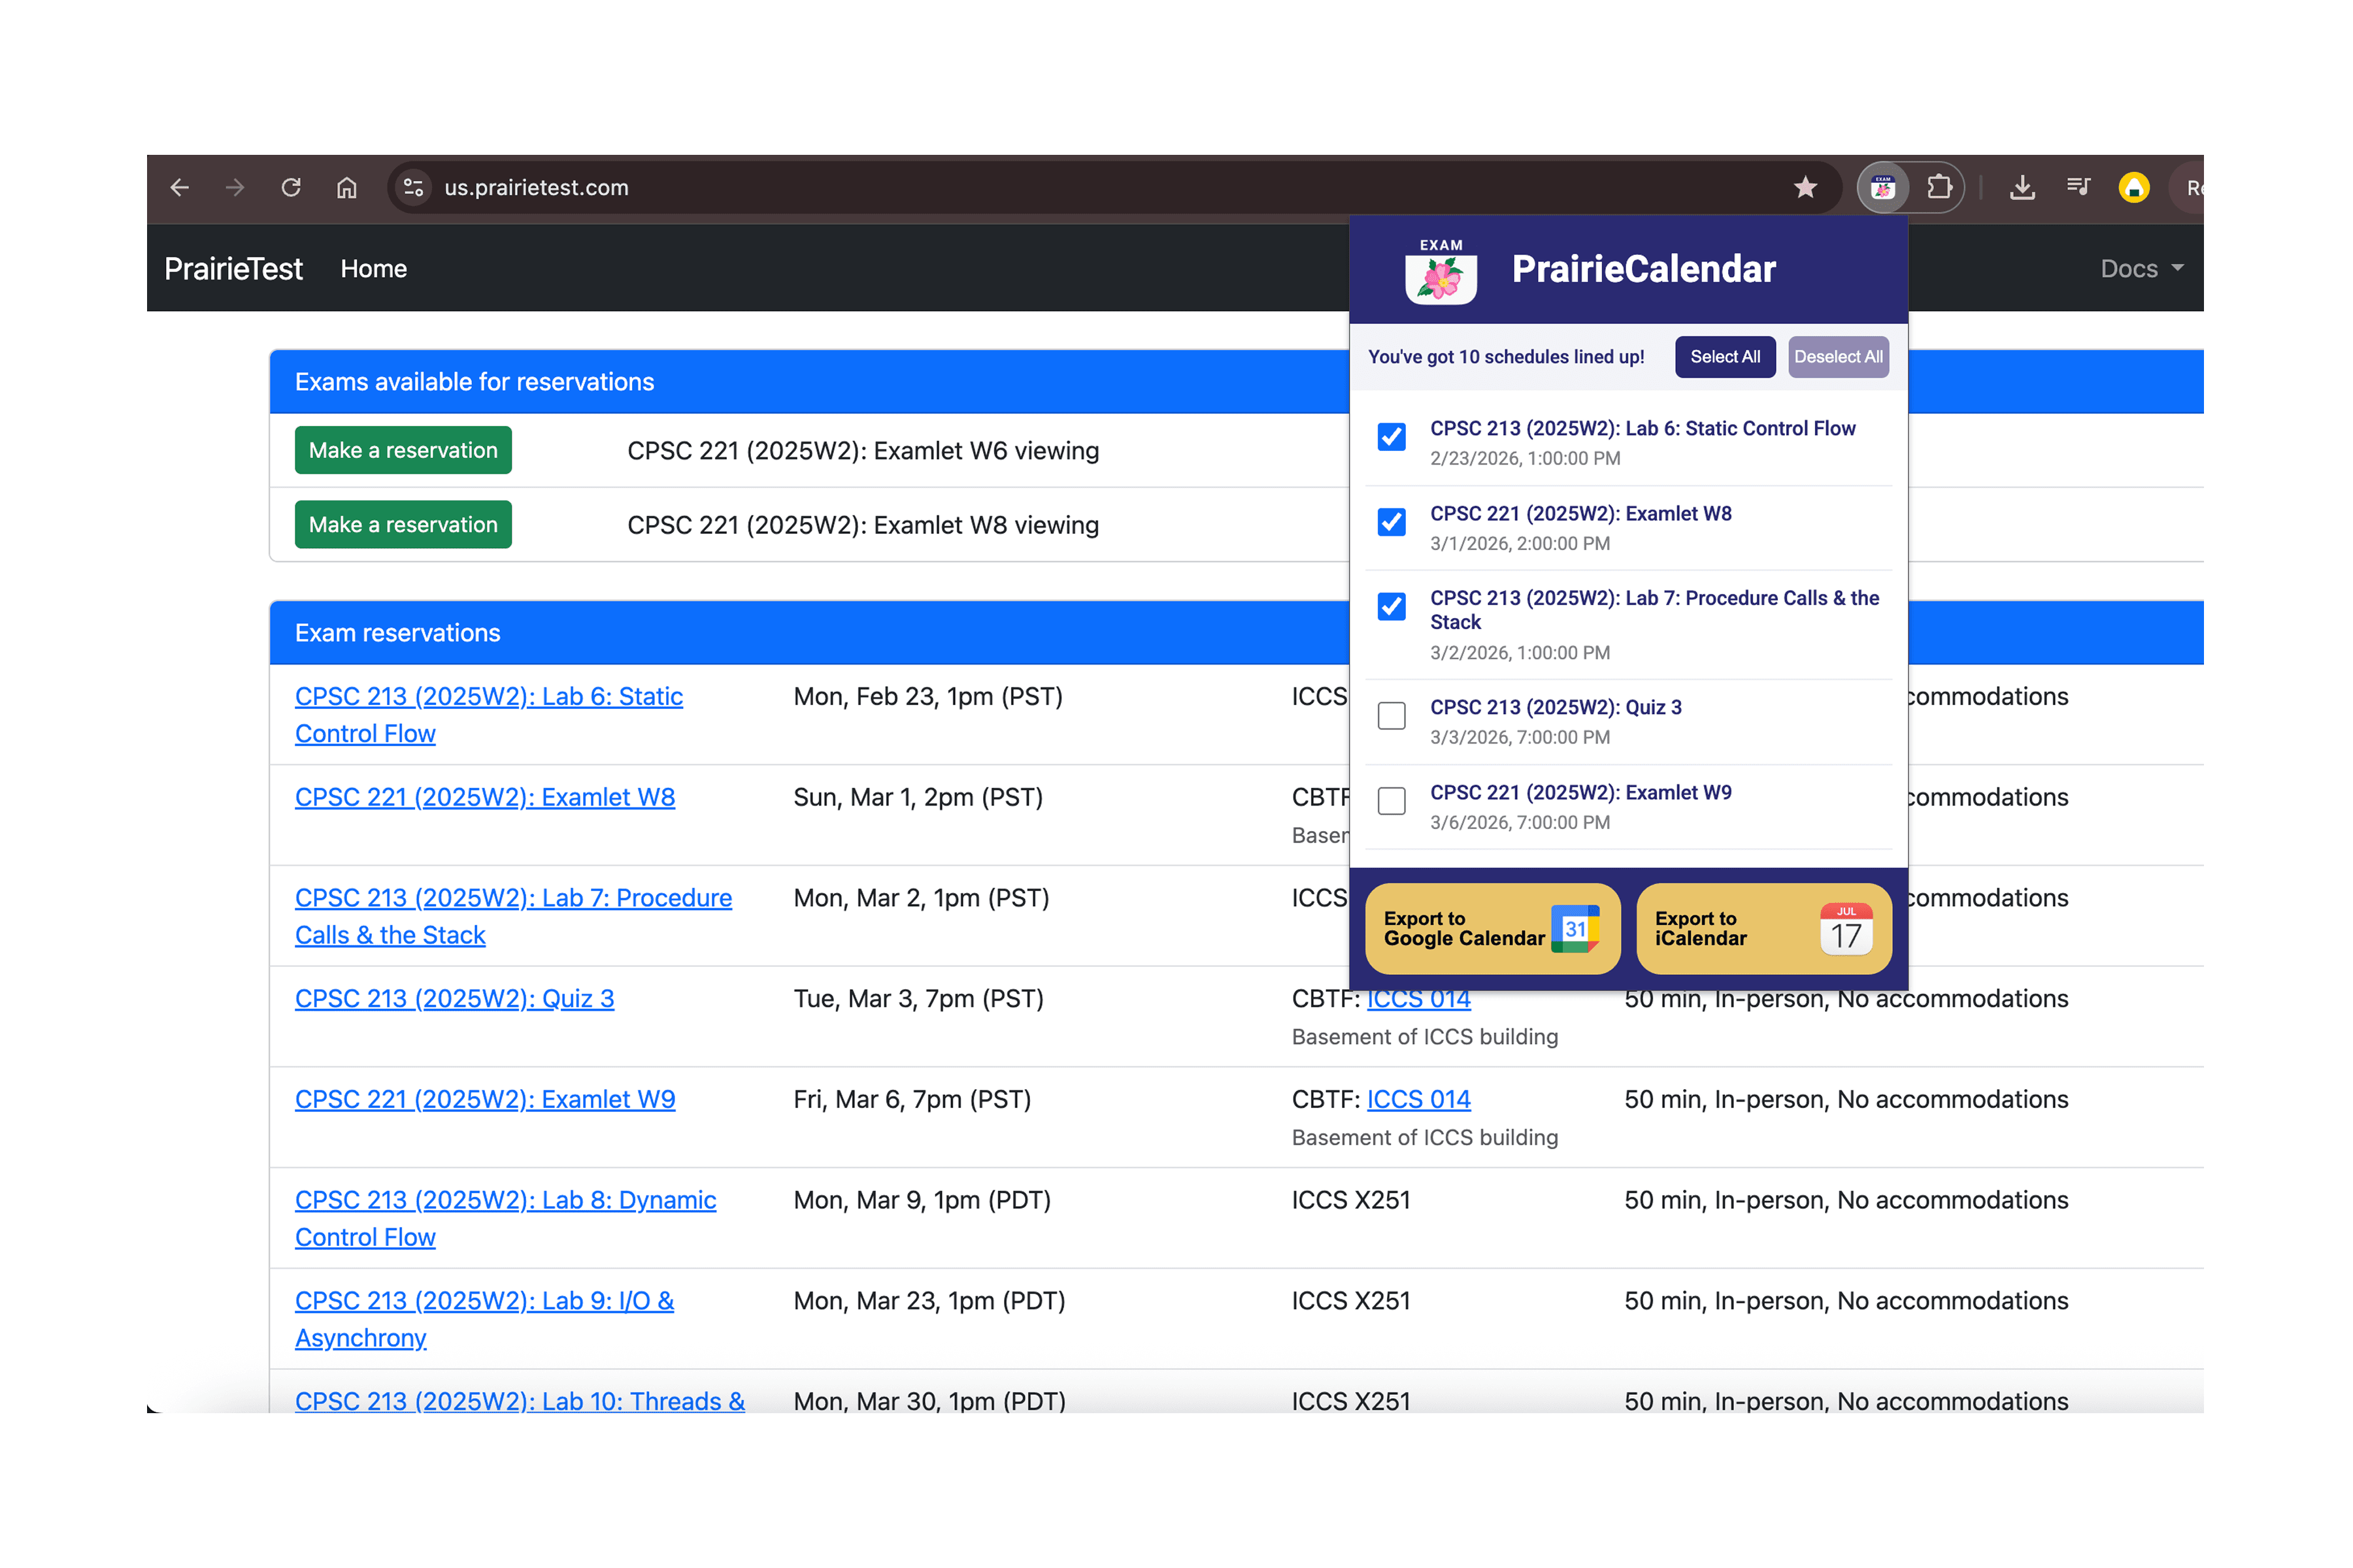Open CPSC 221 Examlet W8 reservation link

[x=485, y=797]
